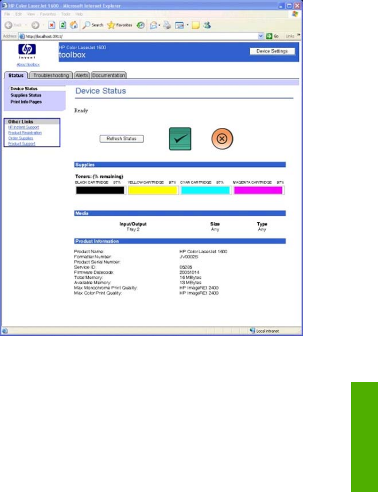Click the page icon in status bar

(x=5, y=331)
